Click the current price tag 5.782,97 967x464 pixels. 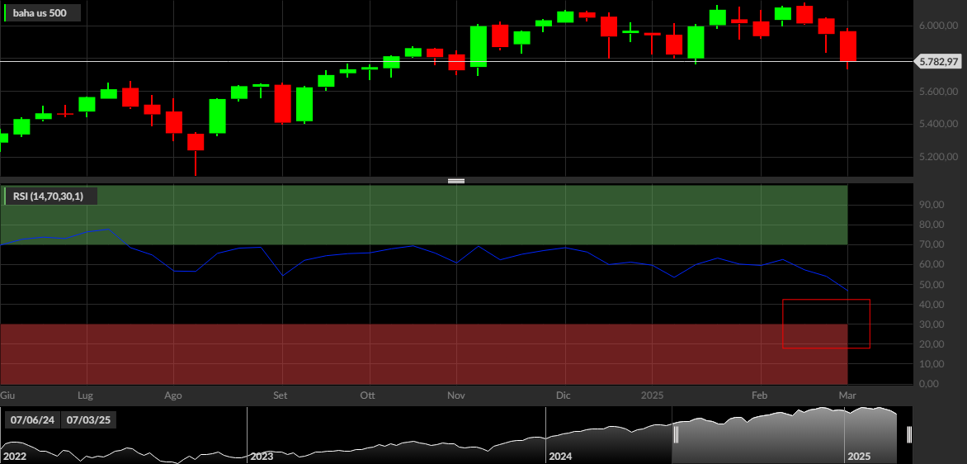tap(939, 61)
